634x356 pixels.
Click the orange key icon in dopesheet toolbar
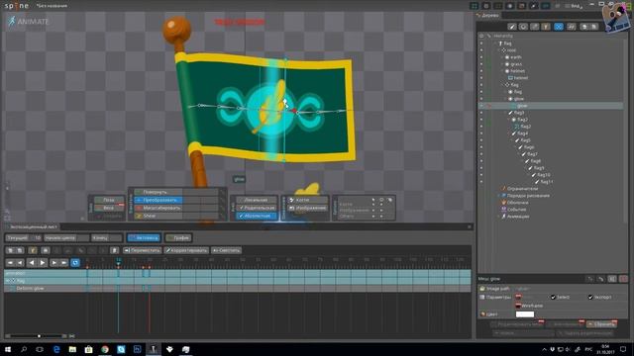(x=33, y=250)
